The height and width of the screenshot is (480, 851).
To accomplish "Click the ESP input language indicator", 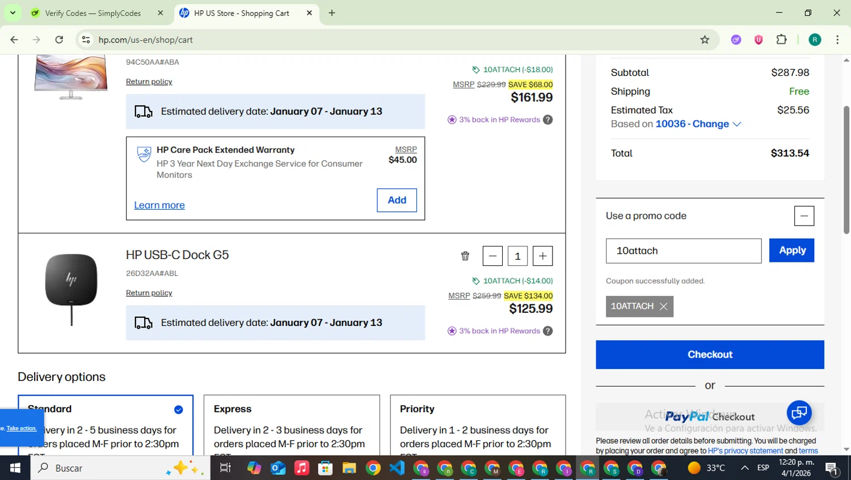I will 763,468.
